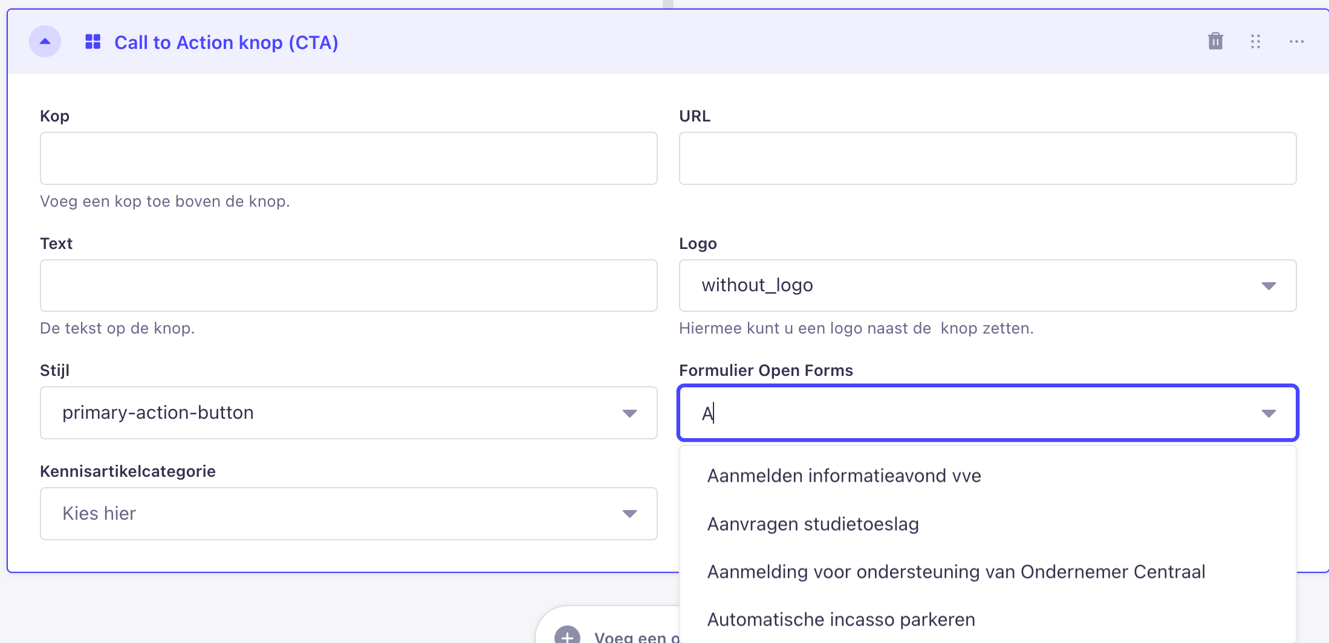1329x643 pixels.
Task: Click the Kop field label
Action: click(x=54, y=116)
